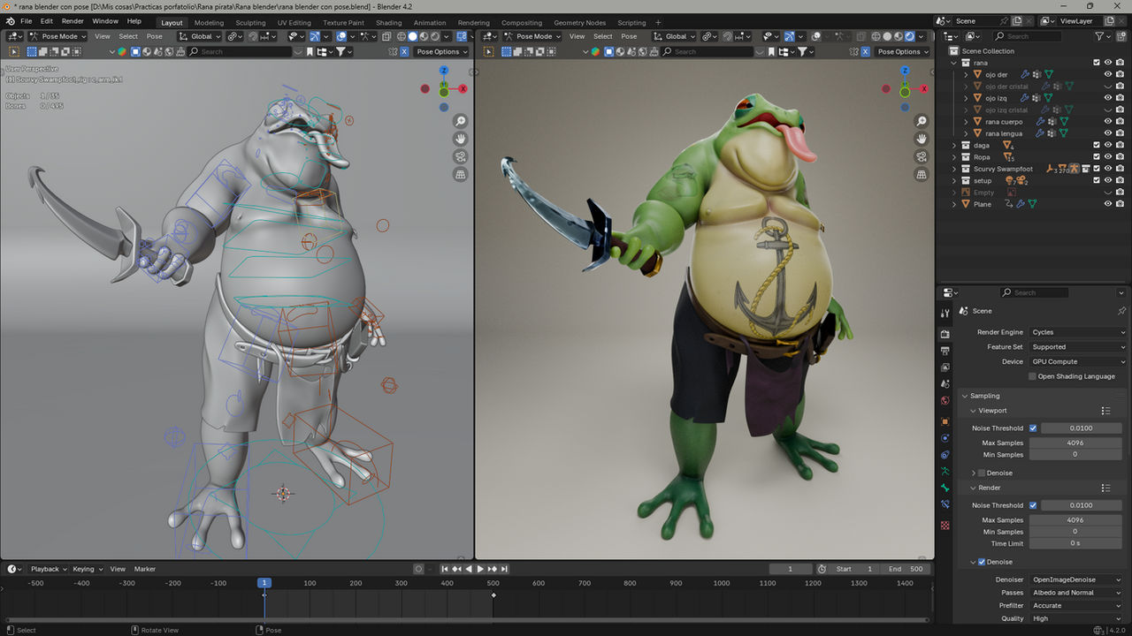Open the Render Engine dropdown showing Cycles
Screen dimensions: 1132x636
(x=1077, y=332)
